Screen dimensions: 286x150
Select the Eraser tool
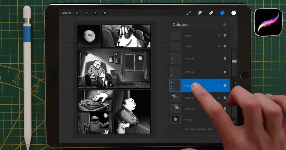coord(211,13)
